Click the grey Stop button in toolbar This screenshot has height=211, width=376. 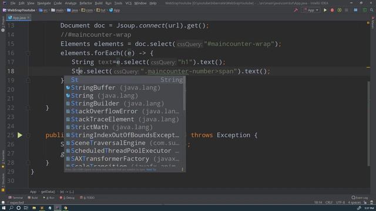point(346,11)
